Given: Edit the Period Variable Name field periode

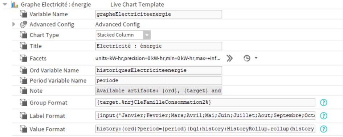Looking at the screenshot, I should 159,80.
